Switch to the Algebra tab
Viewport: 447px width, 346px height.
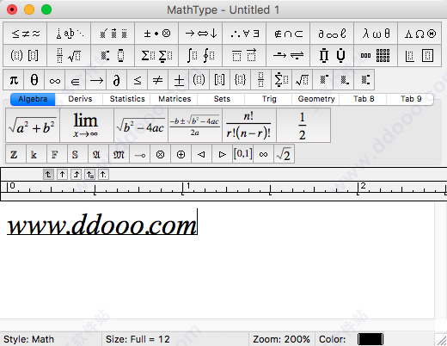point(33,99)
